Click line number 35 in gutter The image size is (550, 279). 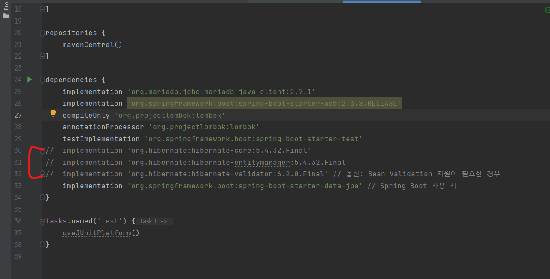(18, 209)
